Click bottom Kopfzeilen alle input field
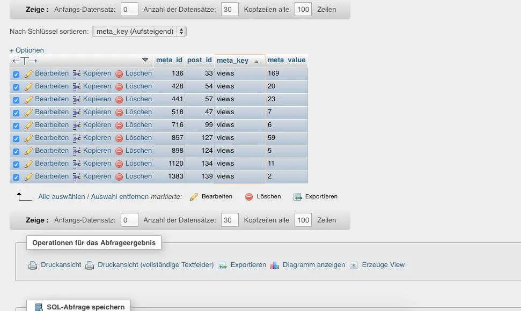This screenshot has height=311, width=521. pos(303,220)
